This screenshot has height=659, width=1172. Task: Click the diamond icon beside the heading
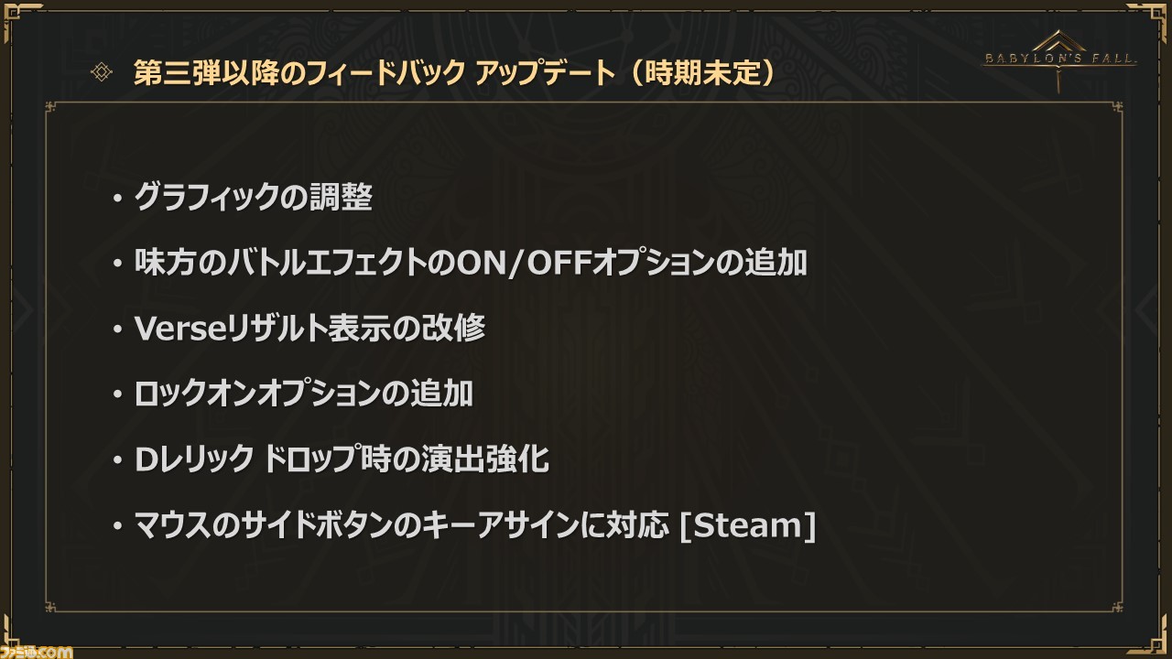103,73
